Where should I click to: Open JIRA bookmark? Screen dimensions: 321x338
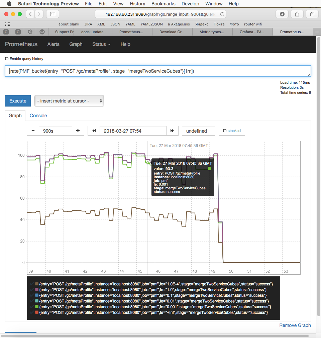88,24
